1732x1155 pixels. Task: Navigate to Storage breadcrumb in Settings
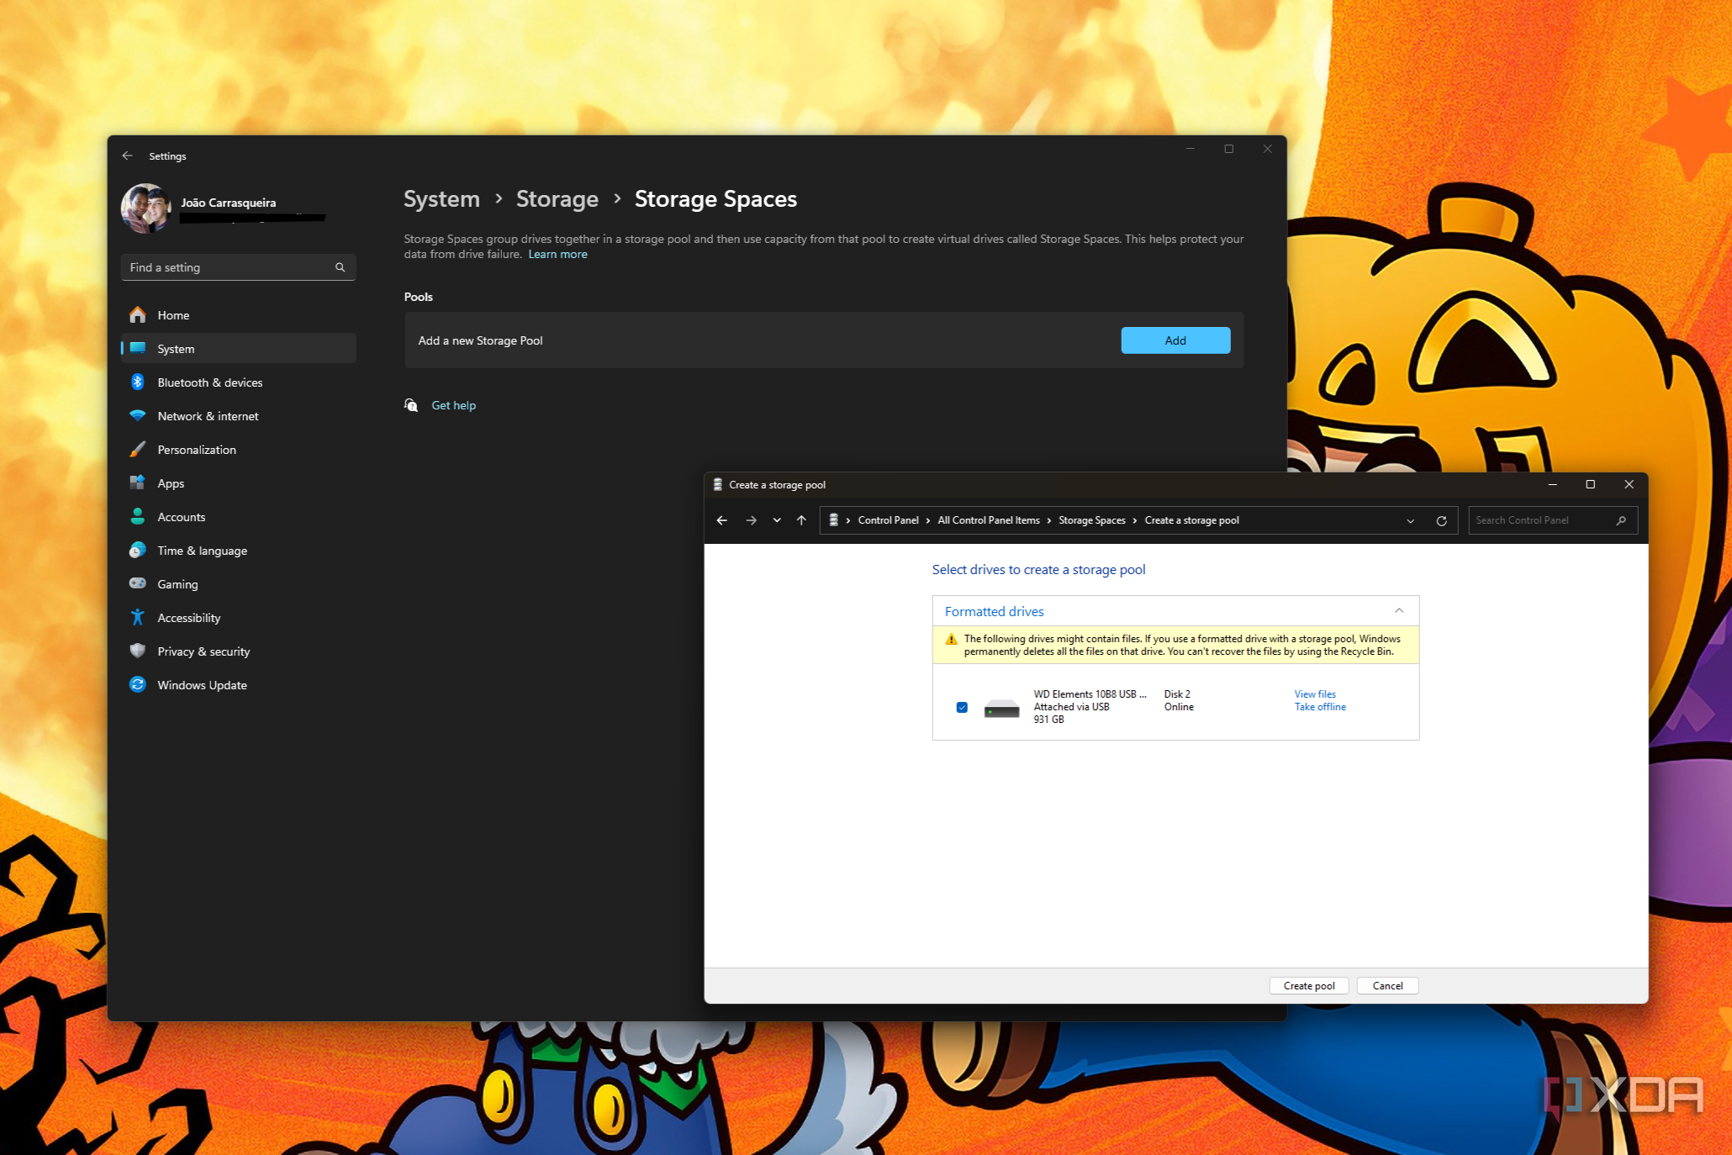pyautogui.click(x=557, y=198)
